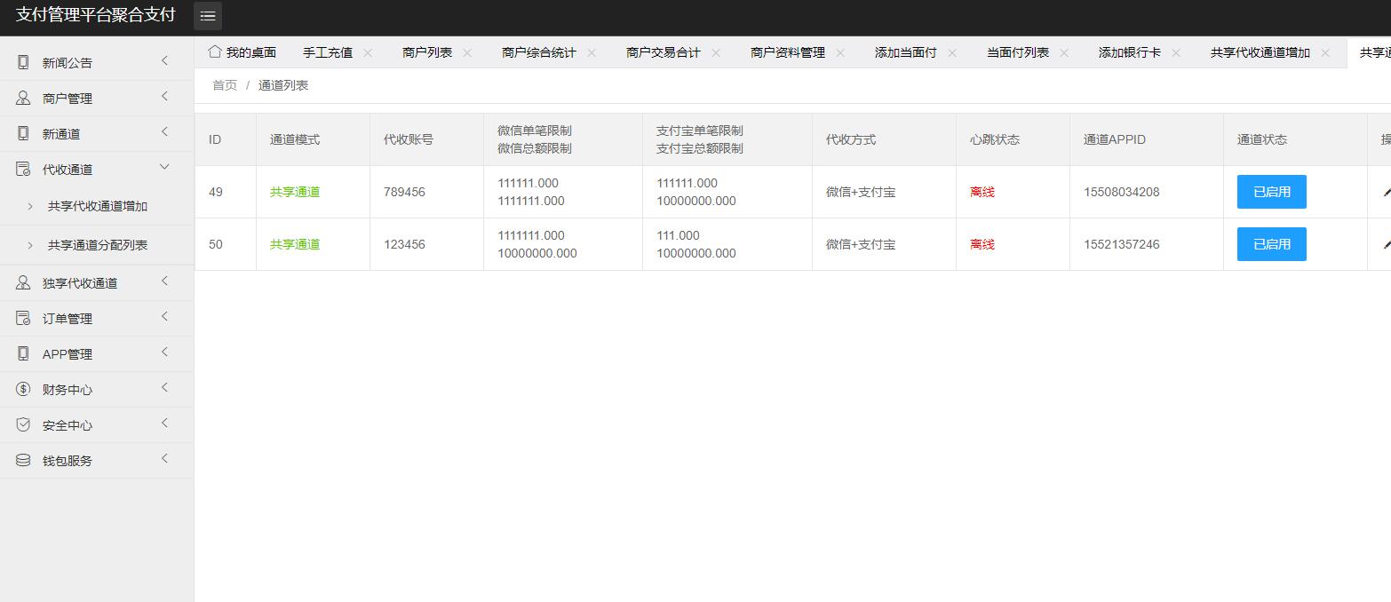Viewport: 1391px width, 602px height.
Task: Click the 钱包服务 database icon
Action: pos(23,460)
